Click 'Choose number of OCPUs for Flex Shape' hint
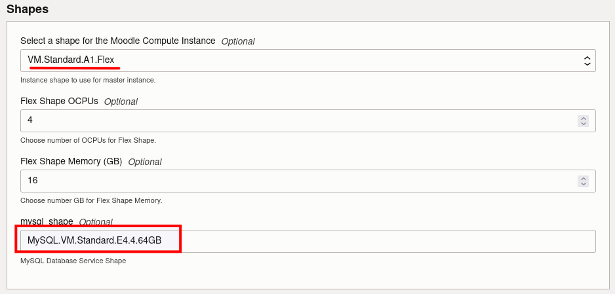This screenshot has height=294, width=615. 88,140
